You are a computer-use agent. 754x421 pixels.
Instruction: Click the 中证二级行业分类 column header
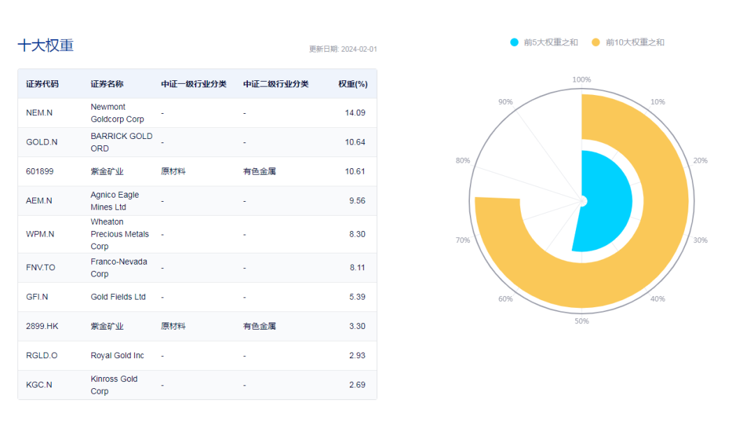click(276, 84)
